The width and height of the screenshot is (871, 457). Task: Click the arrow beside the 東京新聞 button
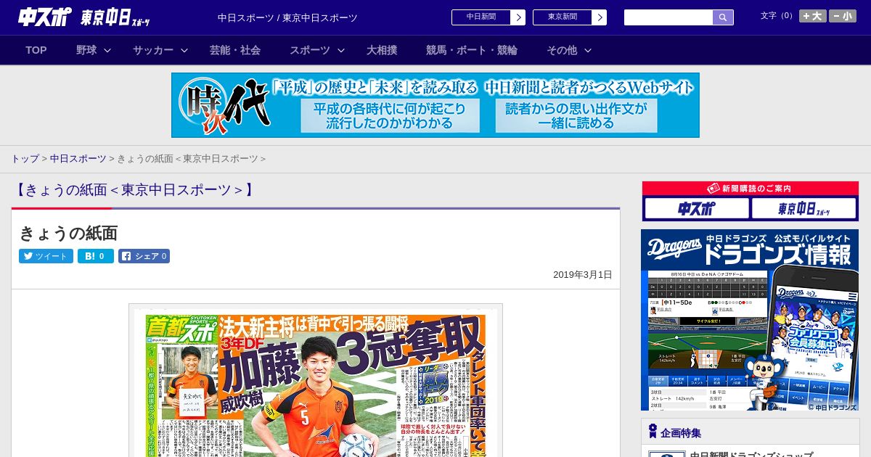[600, 17]
